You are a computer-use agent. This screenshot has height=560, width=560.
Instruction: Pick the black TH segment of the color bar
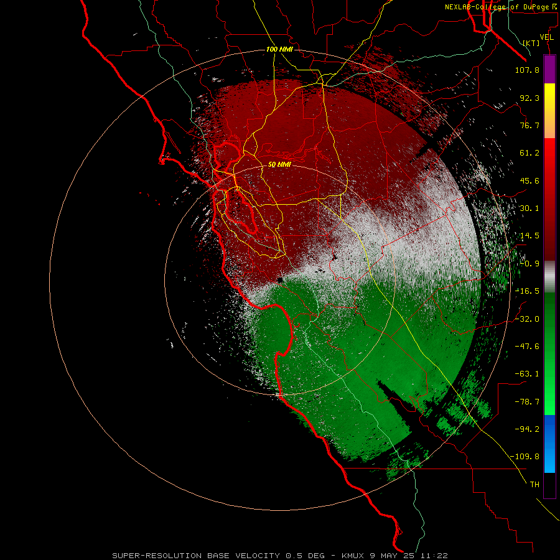click(x=549, y=485)
